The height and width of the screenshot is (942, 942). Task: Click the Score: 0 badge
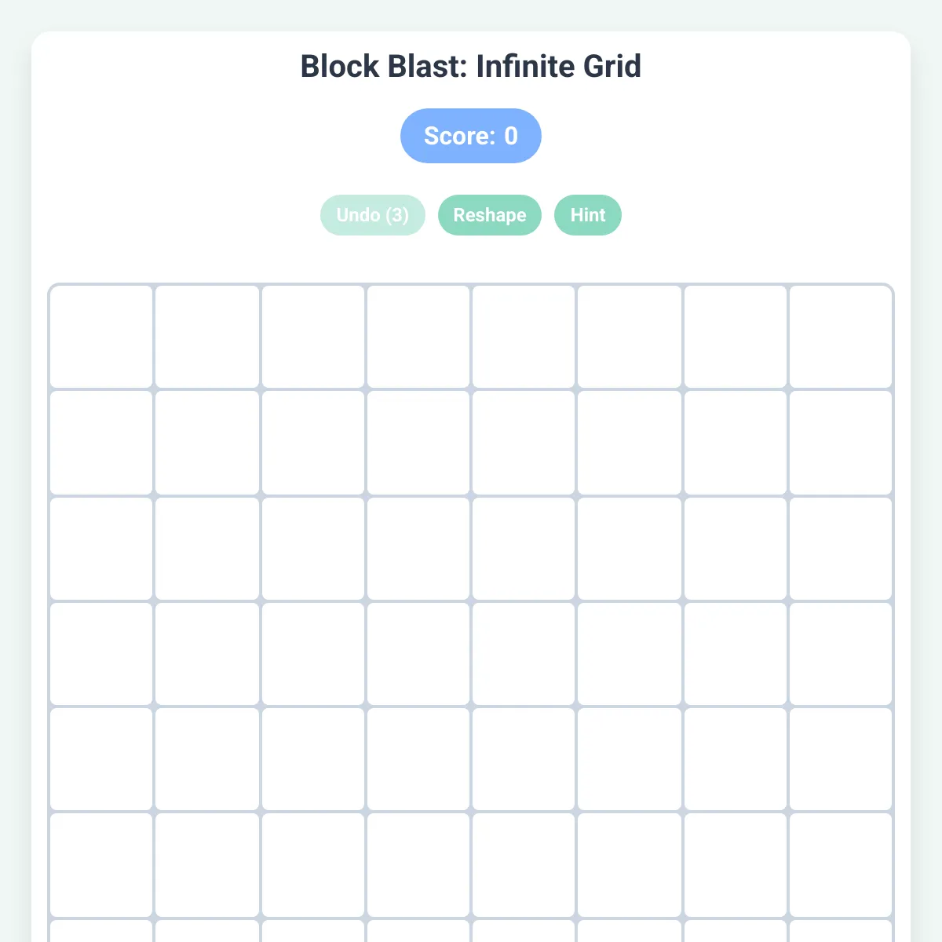click(x=471, y=136)
